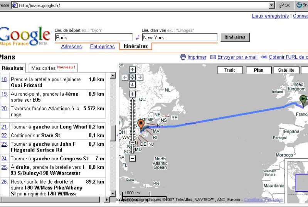Viewport: 308px width, 207px height.
Task: Zoom in with the plus button
Action: point(132,94)
